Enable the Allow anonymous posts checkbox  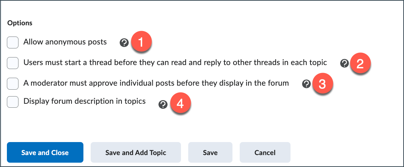coord(13,42)
